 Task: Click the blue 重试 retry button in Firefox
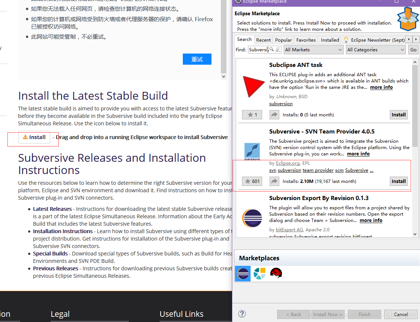click(197, 59)
